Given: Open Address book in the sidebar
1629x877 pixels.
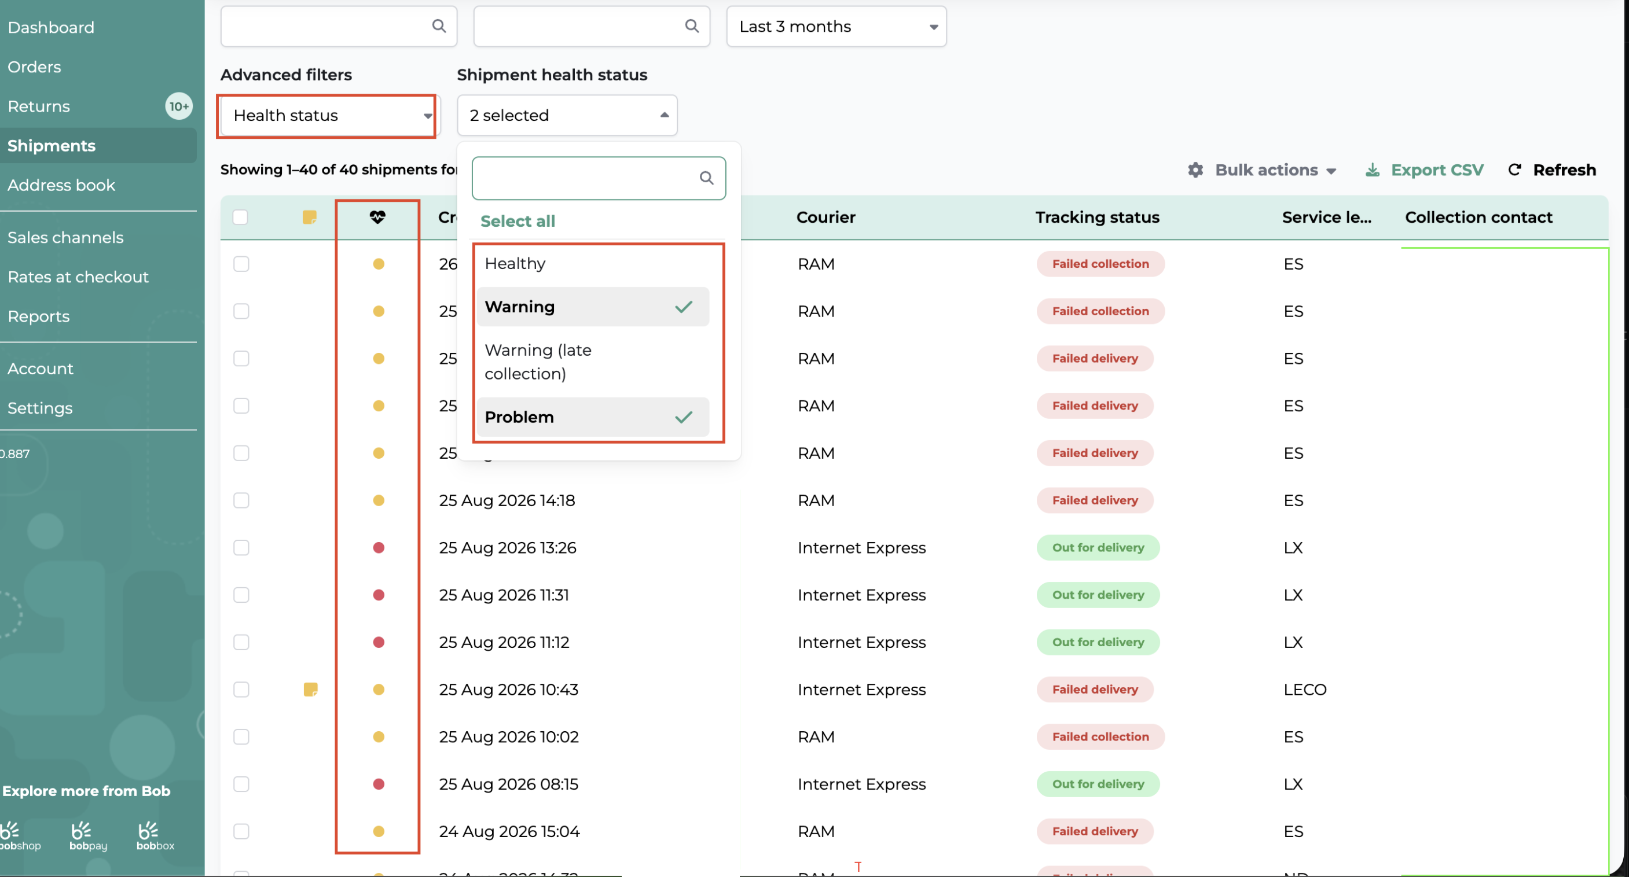Looking at the screenshot, I should pyautogui.click(x=61, y=185).
